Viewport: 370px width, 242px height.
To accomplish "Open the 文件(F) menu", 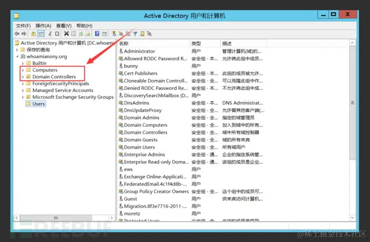I will [x=23, y=26].
